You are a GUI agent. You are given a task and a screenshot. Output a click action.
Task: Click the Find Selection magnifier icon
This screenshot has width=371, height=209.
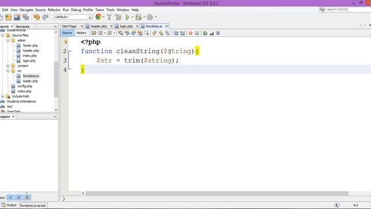(x=121, y=33)
